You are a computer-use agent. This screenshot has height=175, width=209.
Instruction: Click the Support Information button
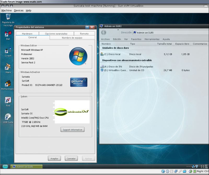pyautogui.click(x=72, y=130)
